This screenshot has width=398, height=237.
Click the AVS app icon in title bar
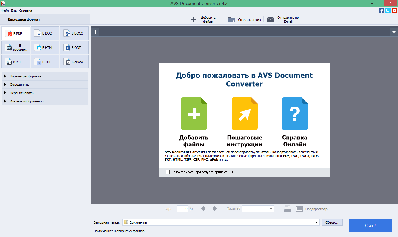[x=3, y=3]
